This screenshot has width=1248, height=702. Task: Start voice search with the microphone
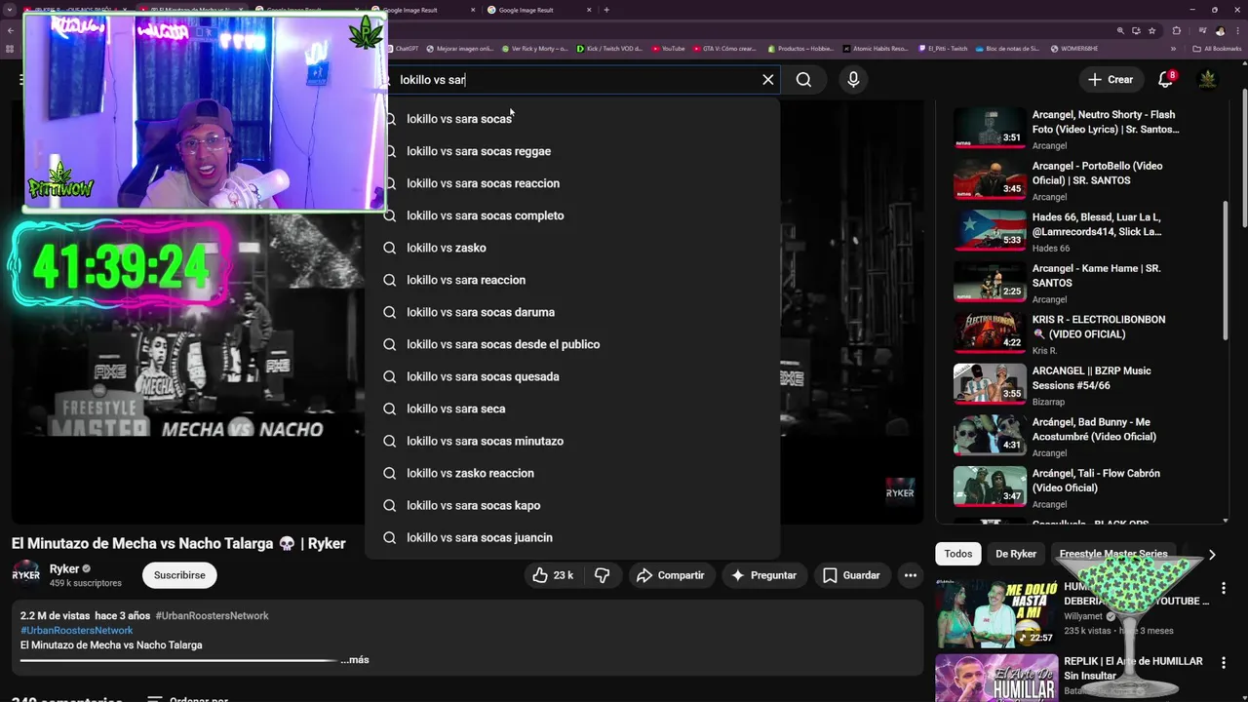853,80
